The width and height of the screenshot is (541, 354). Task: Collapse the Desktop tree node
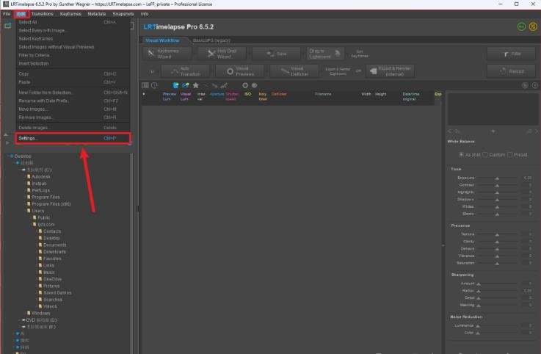pyautogui.click(x=8, y=156)
